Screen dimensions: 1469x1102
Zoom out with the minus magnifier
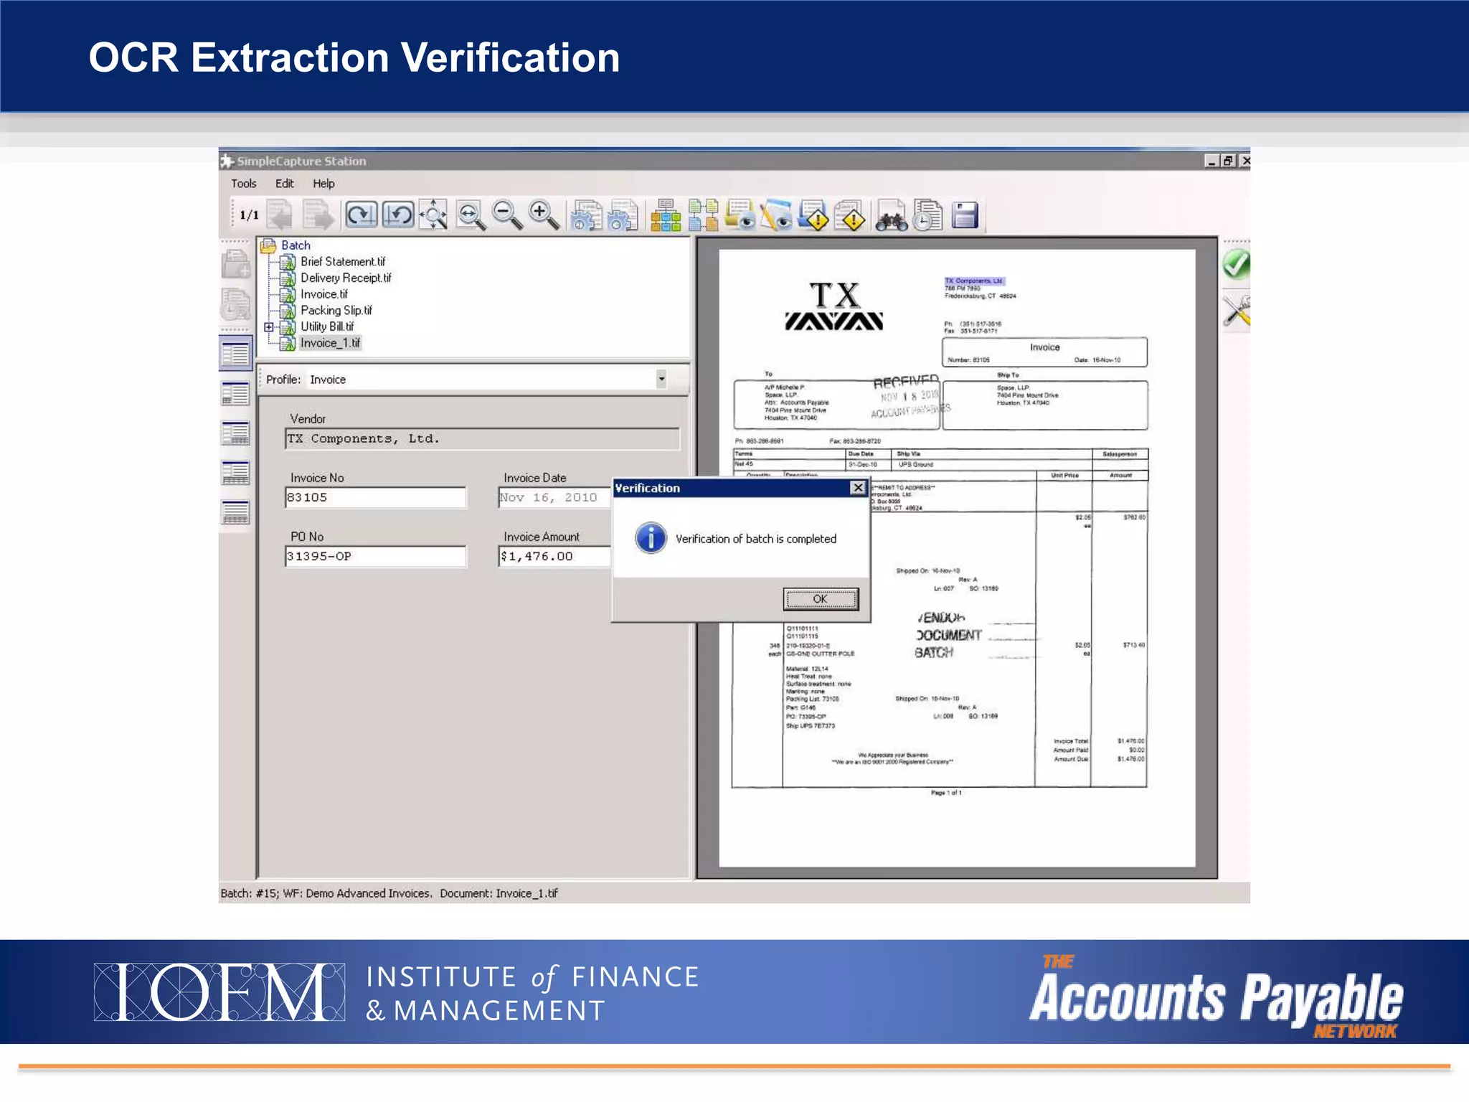[507, 215]
